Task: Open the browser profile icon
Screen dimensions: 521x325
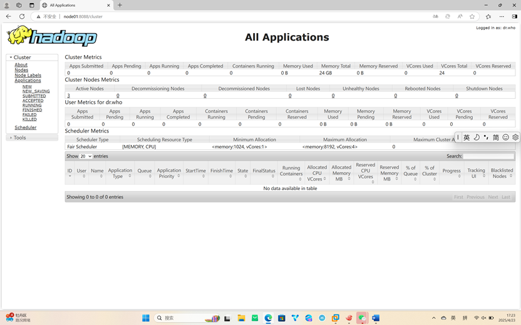Action: click(x=6, y=5)
